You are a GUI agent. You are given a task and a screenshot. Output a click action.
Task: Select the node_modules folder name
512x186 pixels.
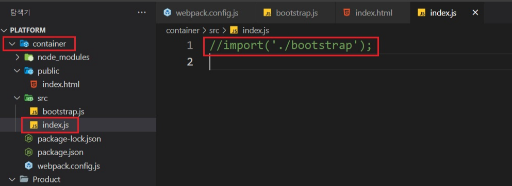pyautogui.click(x=63, y=57)
